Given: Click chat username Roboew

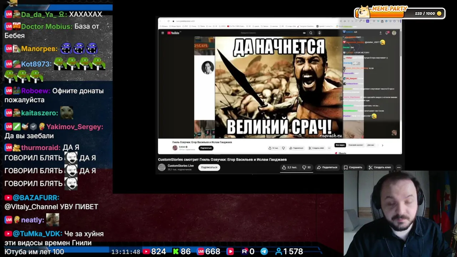Looking at the screenshot, I should pyautogui.click(x=35, y=91).
